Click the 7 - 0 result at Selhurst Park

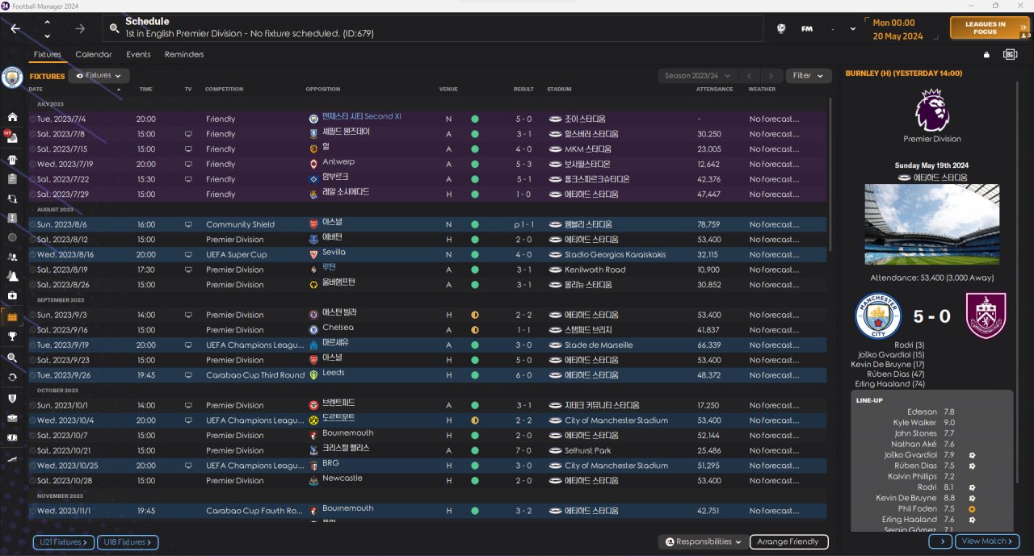523,450
